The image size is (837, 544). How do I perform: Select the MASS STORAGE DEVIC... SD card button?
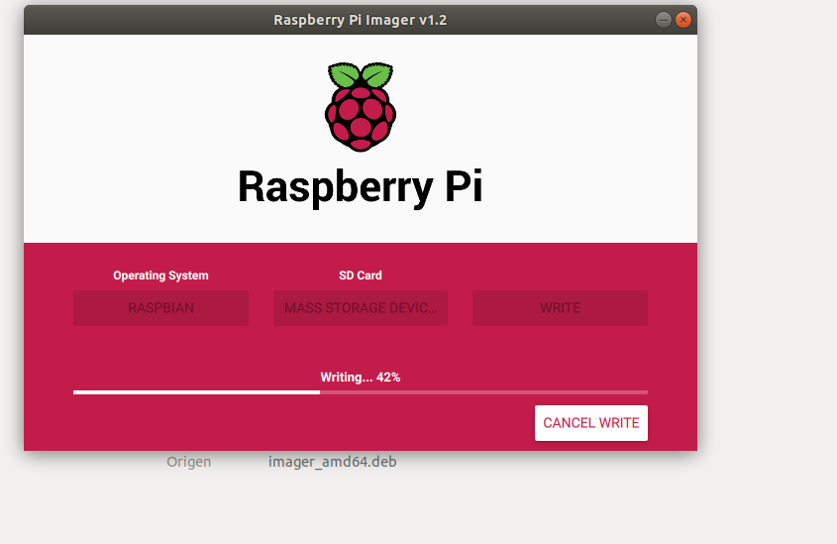[x=361, y=308]
